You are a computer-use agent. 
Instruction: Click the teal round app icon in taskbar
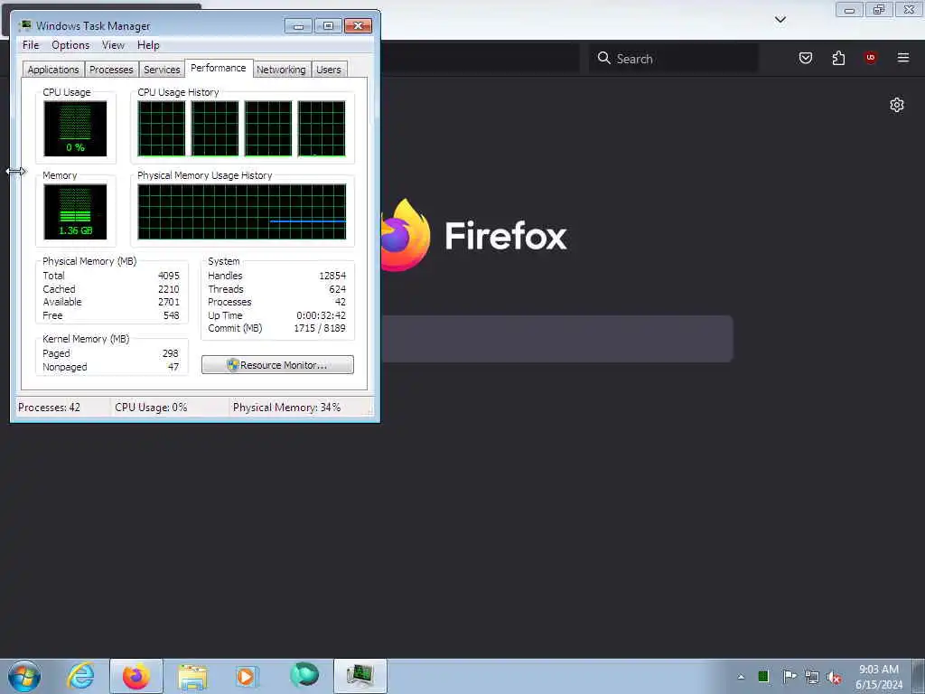point(304,674)
